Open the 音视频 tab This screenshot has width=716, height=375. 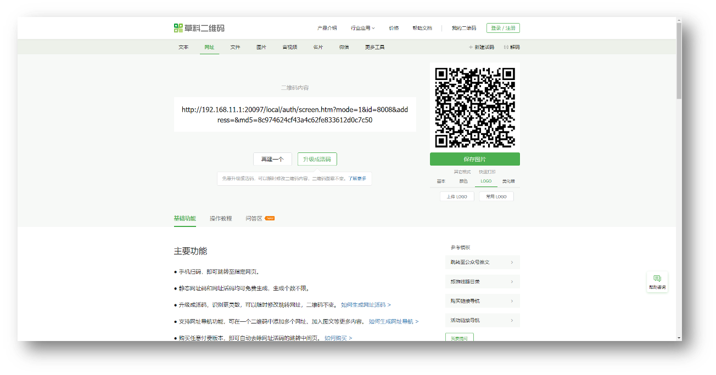[290, 47]
